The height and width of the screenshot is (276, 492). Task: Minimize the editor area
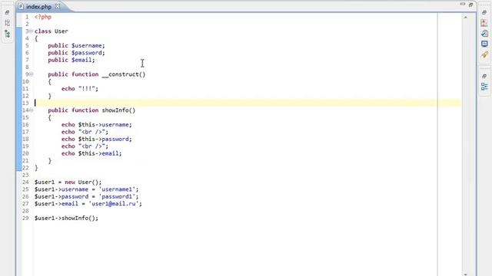(463, 5)
